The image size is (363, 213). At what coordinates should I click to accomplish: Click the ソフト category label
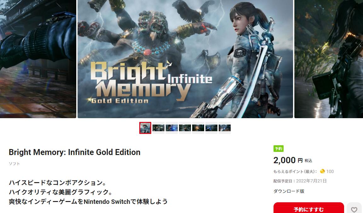(x=14, y=164)
